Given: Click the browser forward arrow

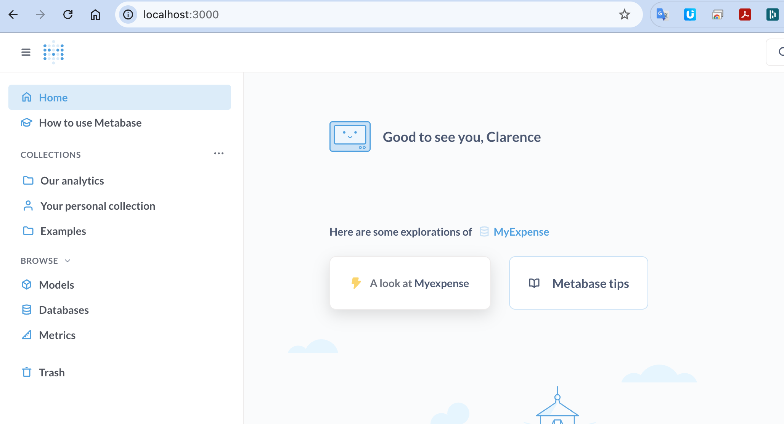Looking at the screenshot, I should [40, 15].
